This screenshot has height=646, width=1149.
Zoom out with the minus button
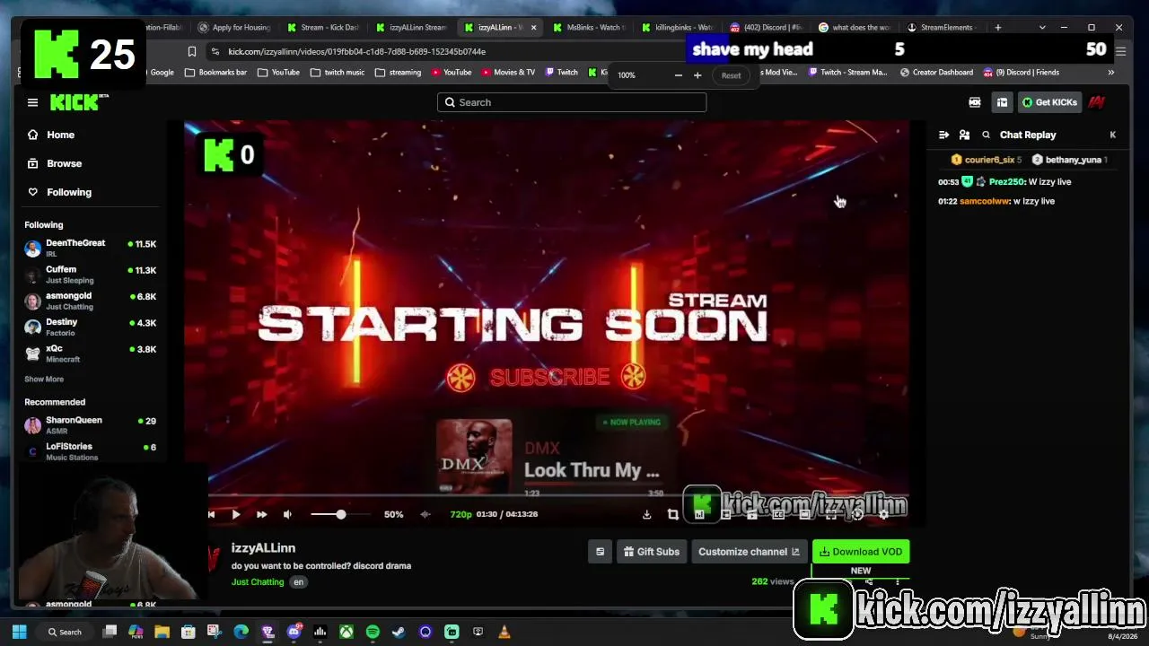pos(678,75)
